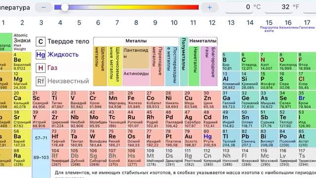Open the Carbon C element cell
This screenshot has height=178, width=316.
click(250, 61)
